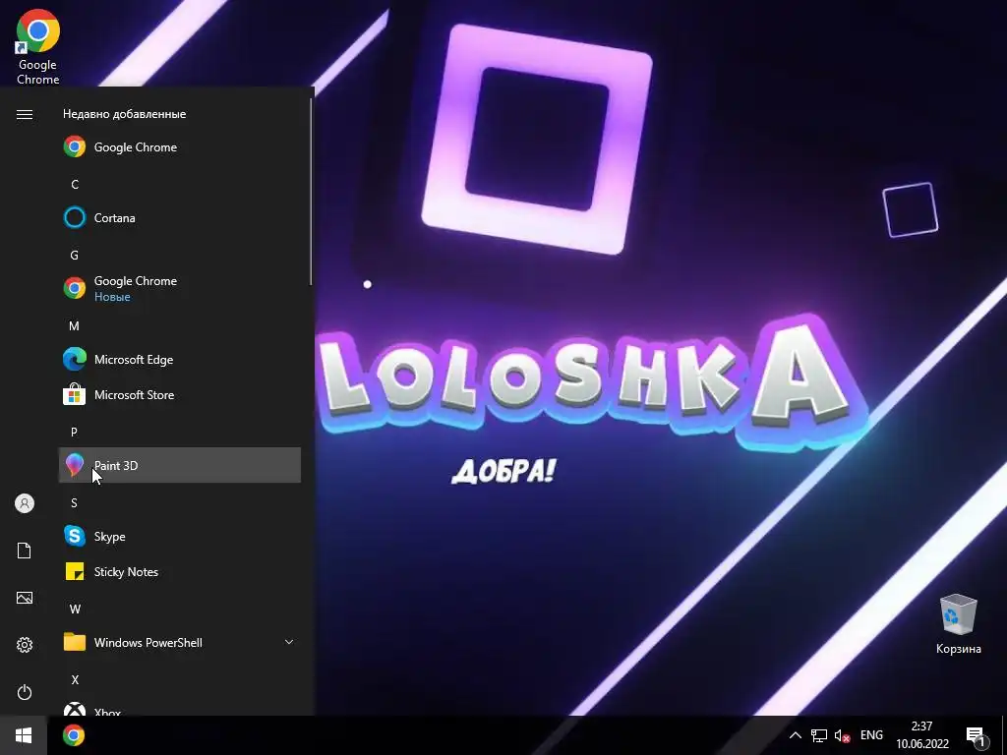Screen dimensions: 1007x755
Task: Open the Корзина recycle bin icon
Action: coord(958,624)
